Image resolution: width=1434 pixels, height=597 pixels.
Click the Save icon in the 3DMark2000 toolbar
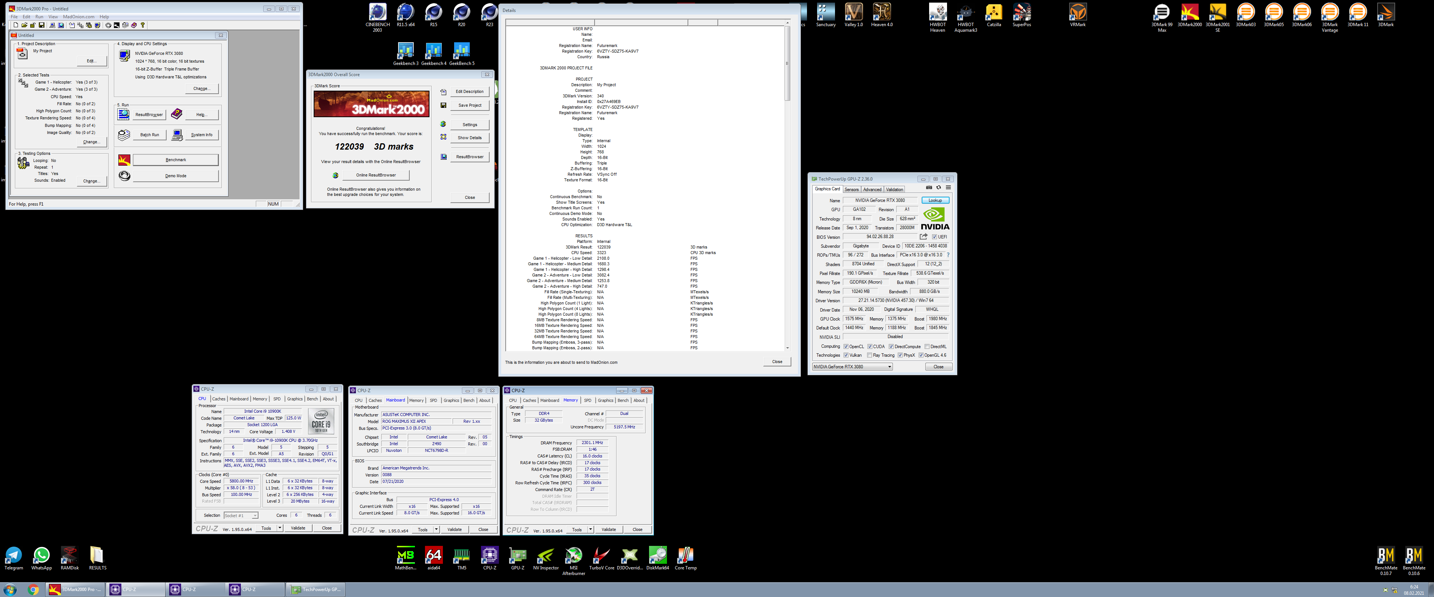(41, 25)
